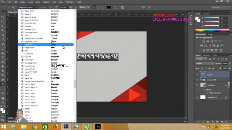The width and height of the screenshot is (232, 130).
Task: Open the layer blend mode Normal dropdown
Action: 204,64
